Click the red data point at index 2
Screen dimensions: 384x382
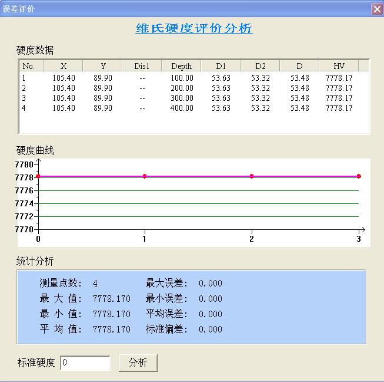(252, 176)
